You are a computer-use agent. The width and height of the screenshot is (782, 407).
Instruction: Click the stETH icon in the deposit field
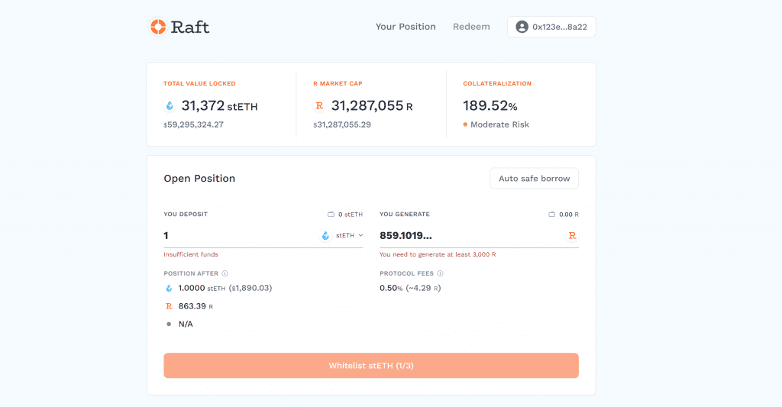coord(325,235)
